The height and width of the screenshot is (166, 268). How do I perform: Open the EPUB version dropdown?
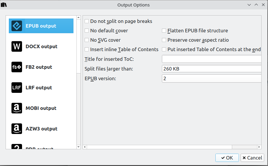point(212,78)
